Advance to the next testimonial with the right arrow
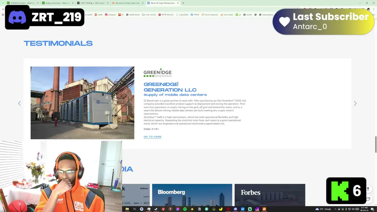This screenshot has width=377, height=212. tap(355, 103)
